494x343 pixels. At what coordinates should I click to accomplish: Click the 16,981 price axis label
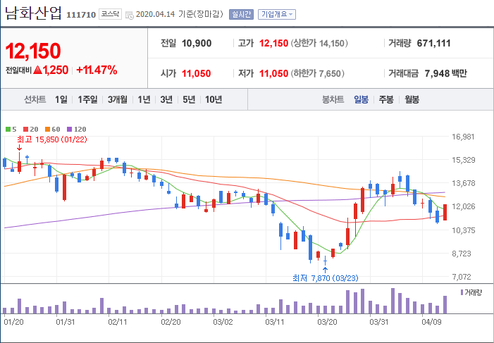[463, 137]
